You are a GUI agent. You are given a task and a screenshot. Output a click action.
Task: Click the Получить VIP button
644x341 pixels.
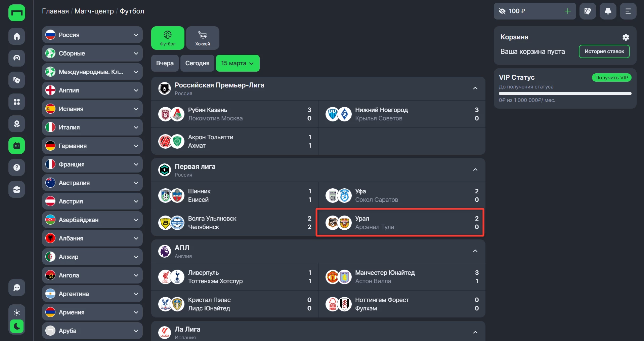coord(611,78)
